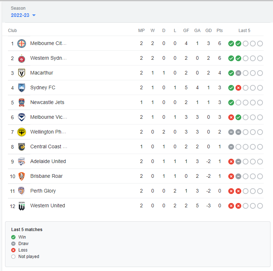The image size is (273, 271).
Task: Click the Newcastle Jets team logo
Action: pos(22,103)
